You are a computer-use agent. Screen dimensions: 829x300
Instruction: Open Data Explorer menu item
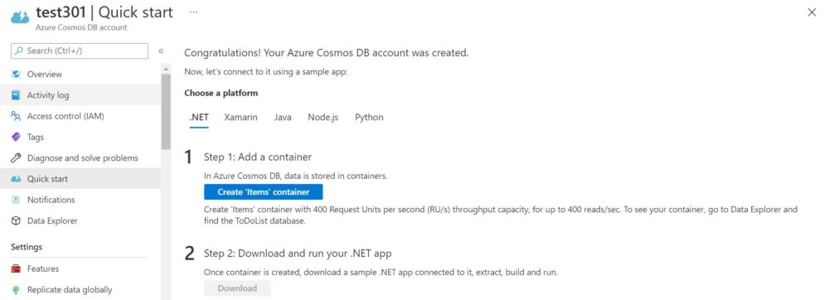click(80, 220)
